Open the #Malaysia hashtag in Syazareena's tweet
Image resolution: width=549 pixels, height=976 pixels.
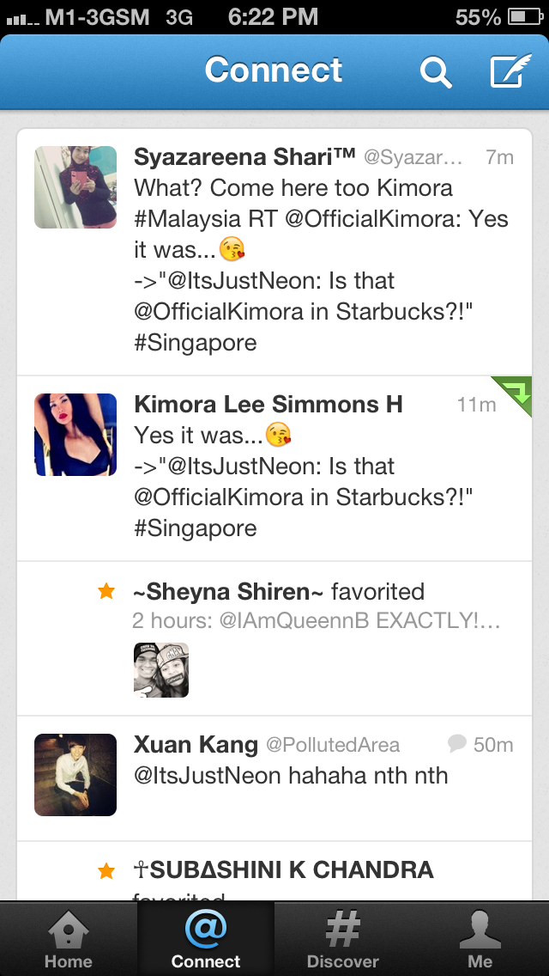[x=187, y=219]
